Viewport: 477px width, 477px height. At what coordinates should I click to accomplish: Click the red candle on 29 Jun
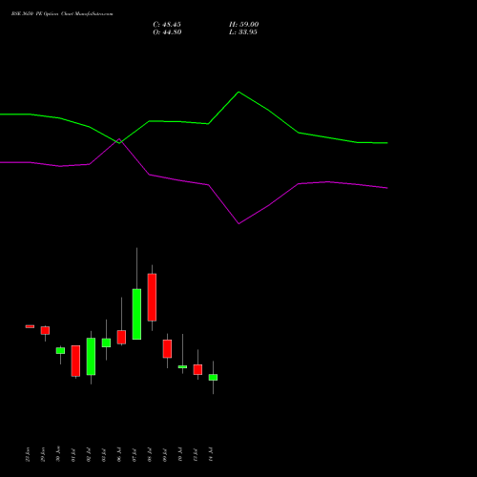point(45,330)
